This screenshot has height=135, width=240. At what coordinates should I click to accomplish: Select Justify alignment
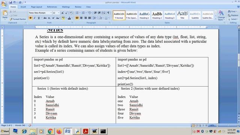[90, 18]
